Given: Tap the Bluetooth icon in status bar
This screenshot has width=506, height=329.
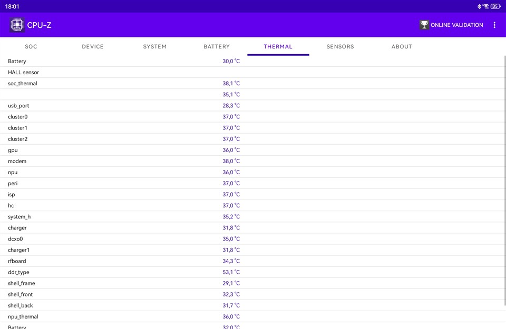Looking at the screenshot, I should click(479, 6).
